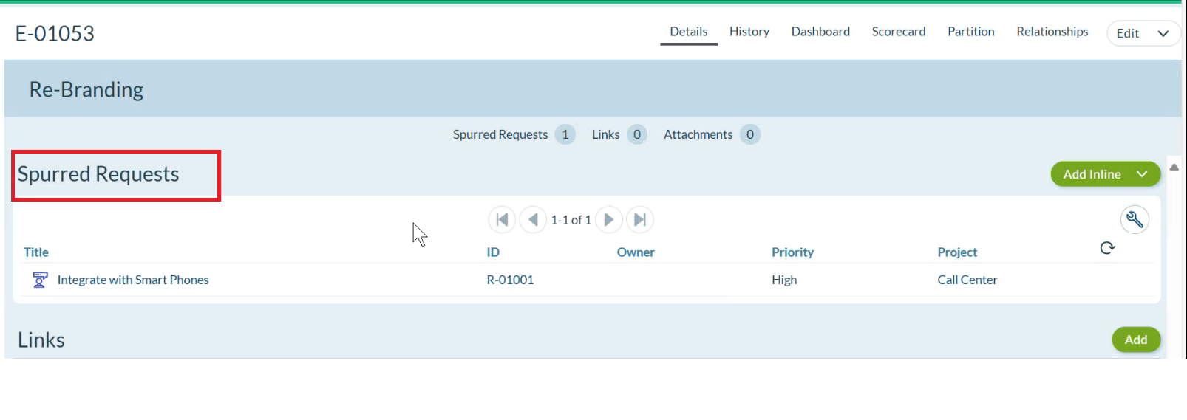Open the wrench settings icon

click(1135, 220)
